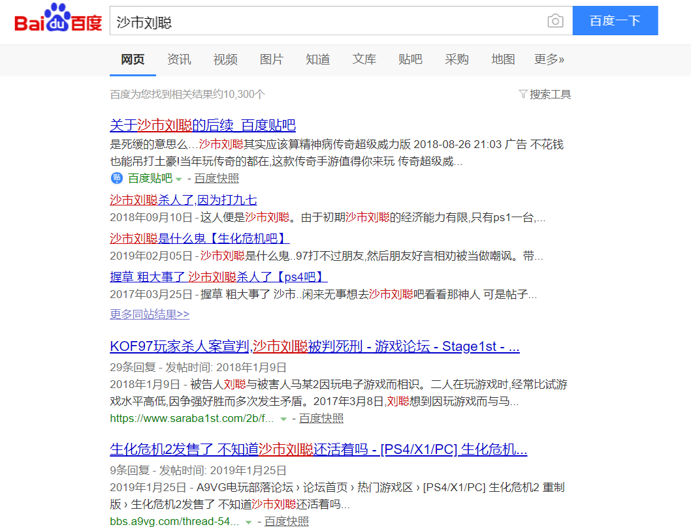Click the Baidu logo

58,18
